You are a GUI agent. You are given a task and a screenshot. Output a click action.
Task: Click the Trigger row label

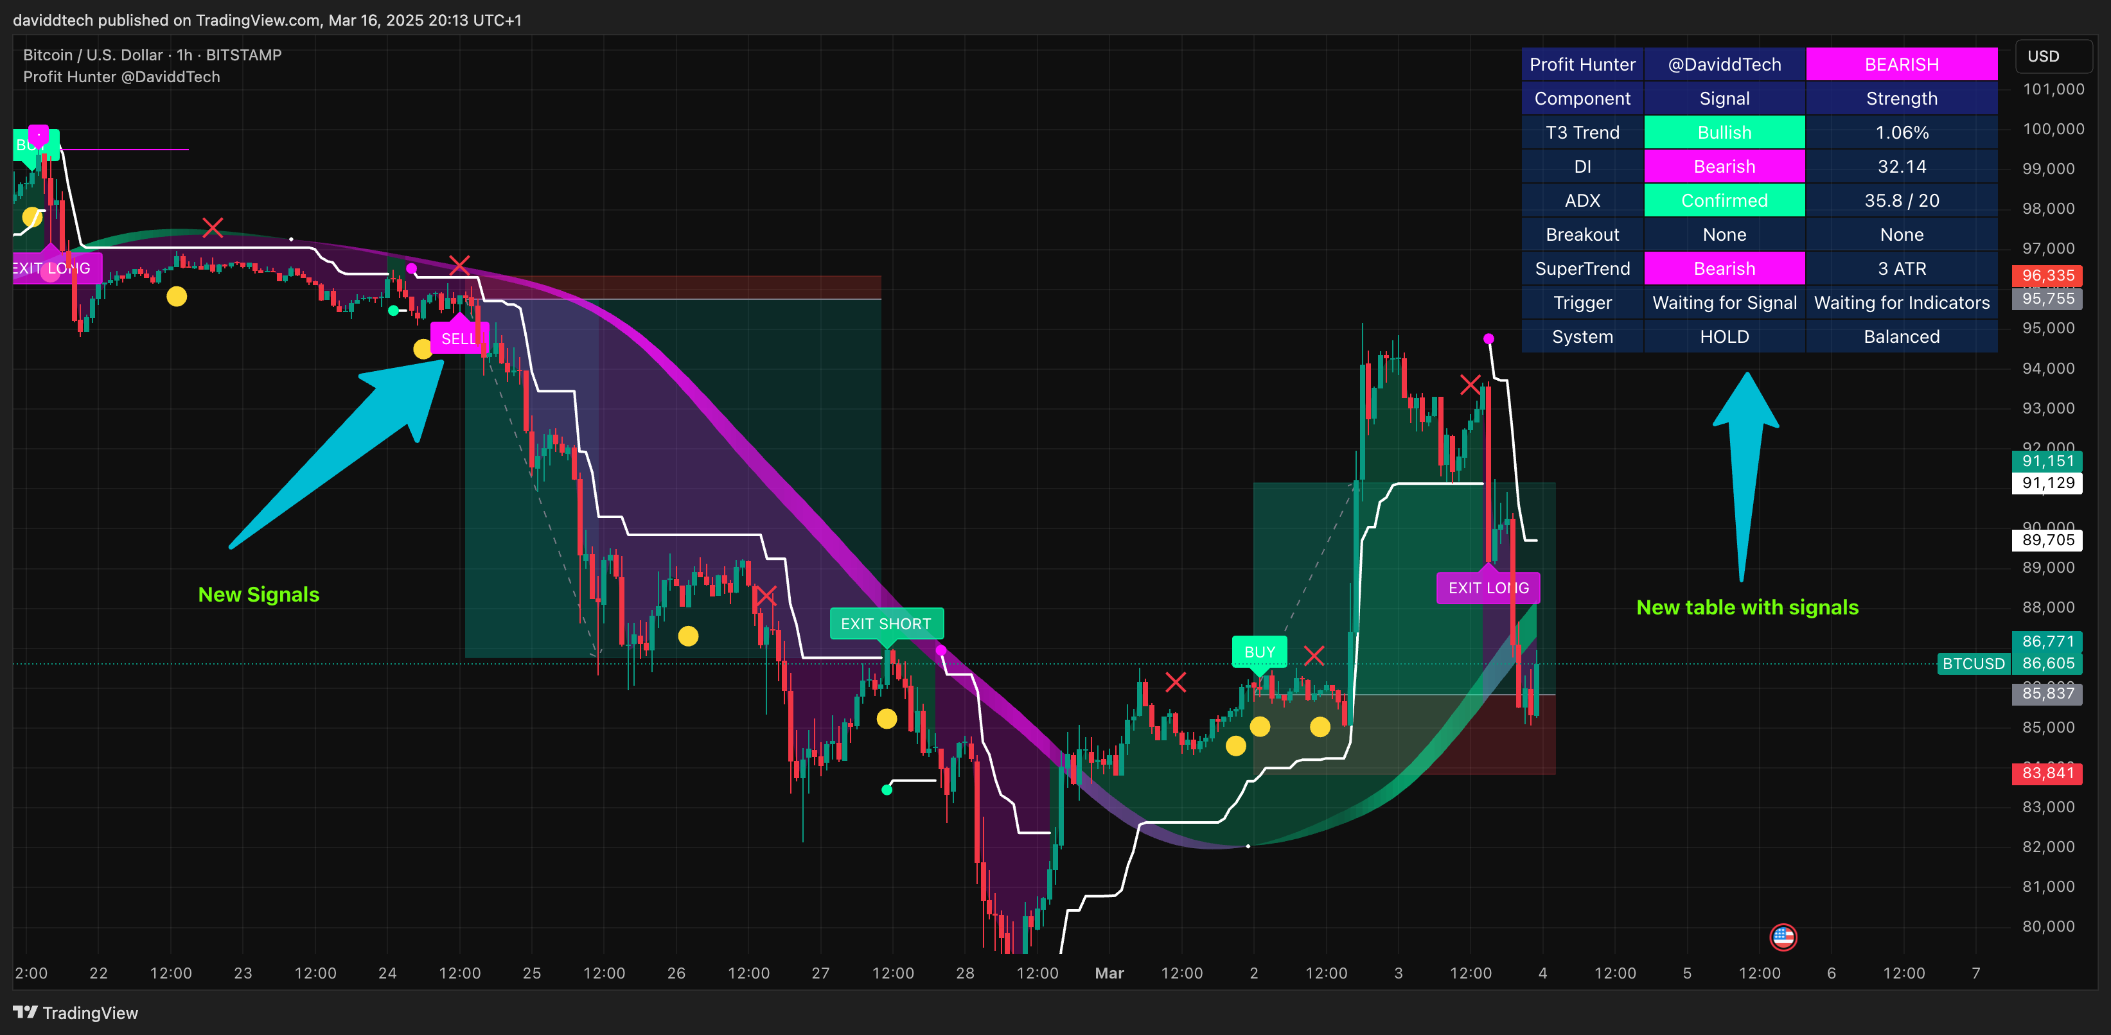point(1582,303)
